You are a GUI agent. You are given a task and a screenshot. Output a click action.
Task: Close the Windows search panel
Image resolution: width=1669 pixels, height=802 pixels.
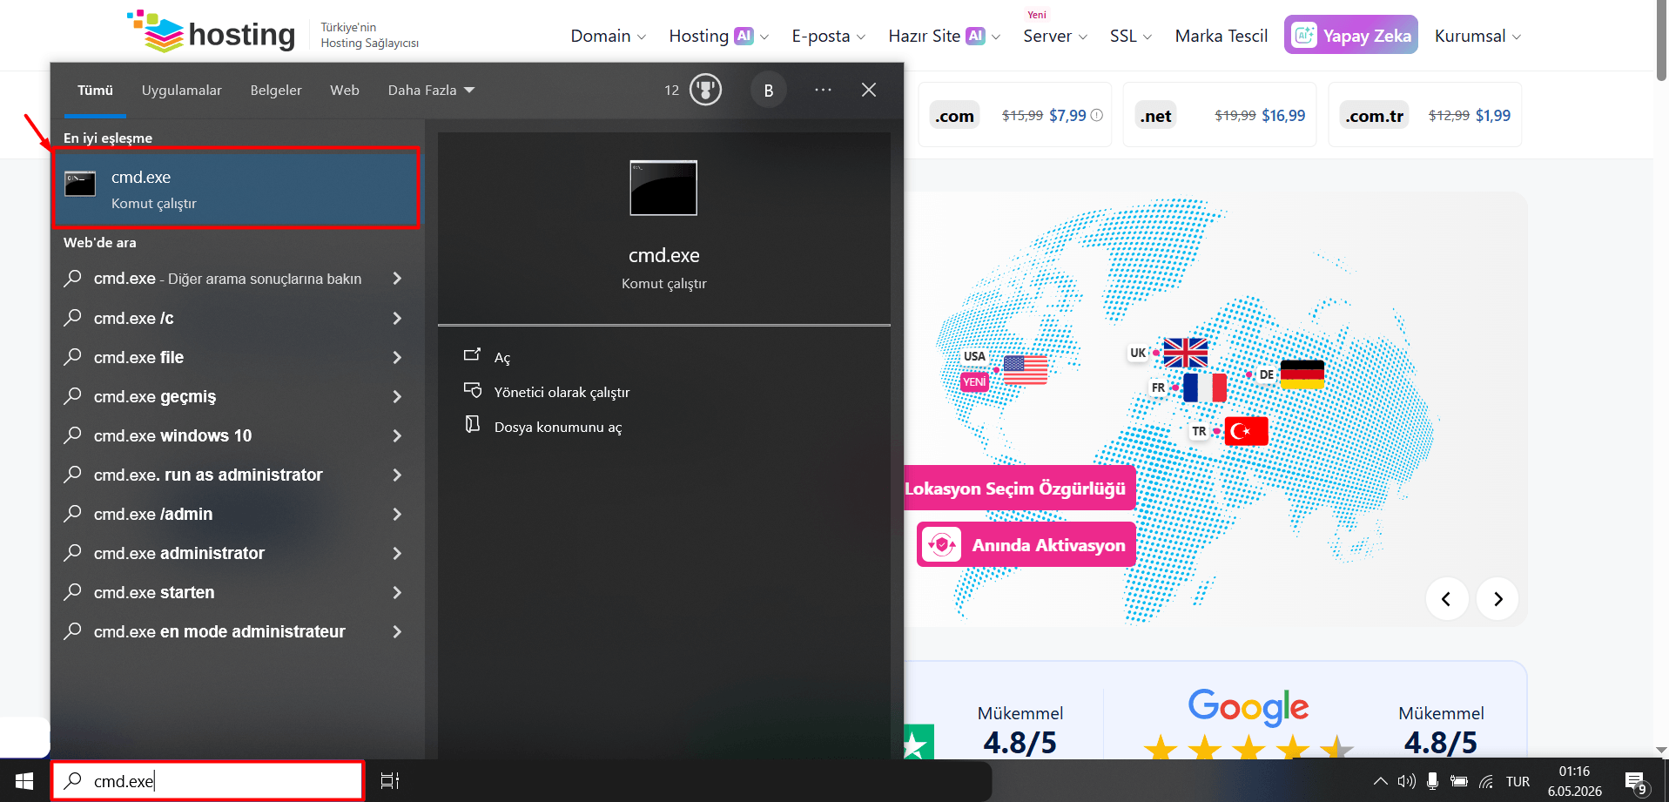click(869, 90)
